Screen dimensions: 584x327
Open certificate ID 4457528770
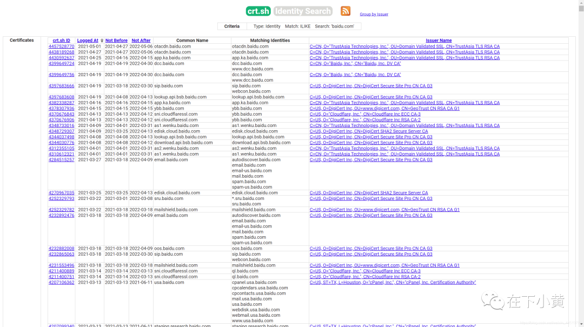pyautogui.click(x=61, y=46)
